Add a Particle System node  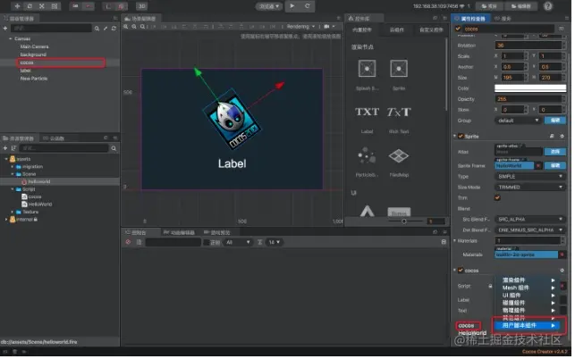pos(367,155)
